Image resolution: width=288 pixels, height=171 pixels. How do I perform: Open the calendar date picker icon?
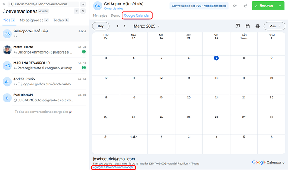click(247, 26)
